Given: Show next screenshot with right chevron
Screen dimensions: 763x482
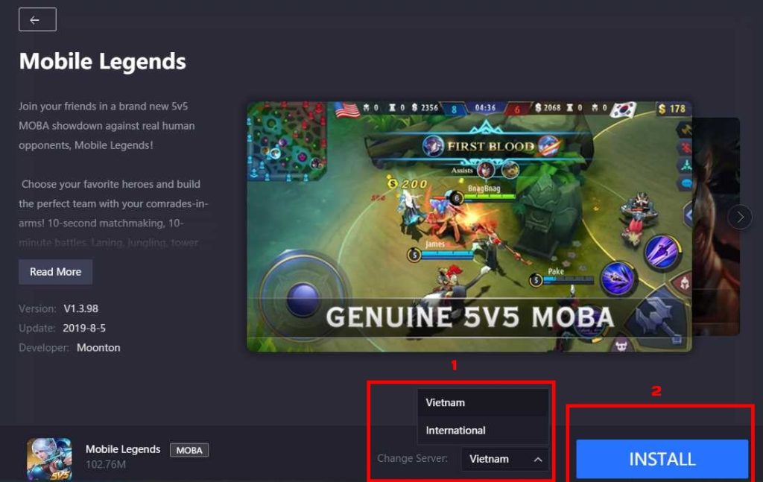Looking at the screenshot, I should pos(740,217).
